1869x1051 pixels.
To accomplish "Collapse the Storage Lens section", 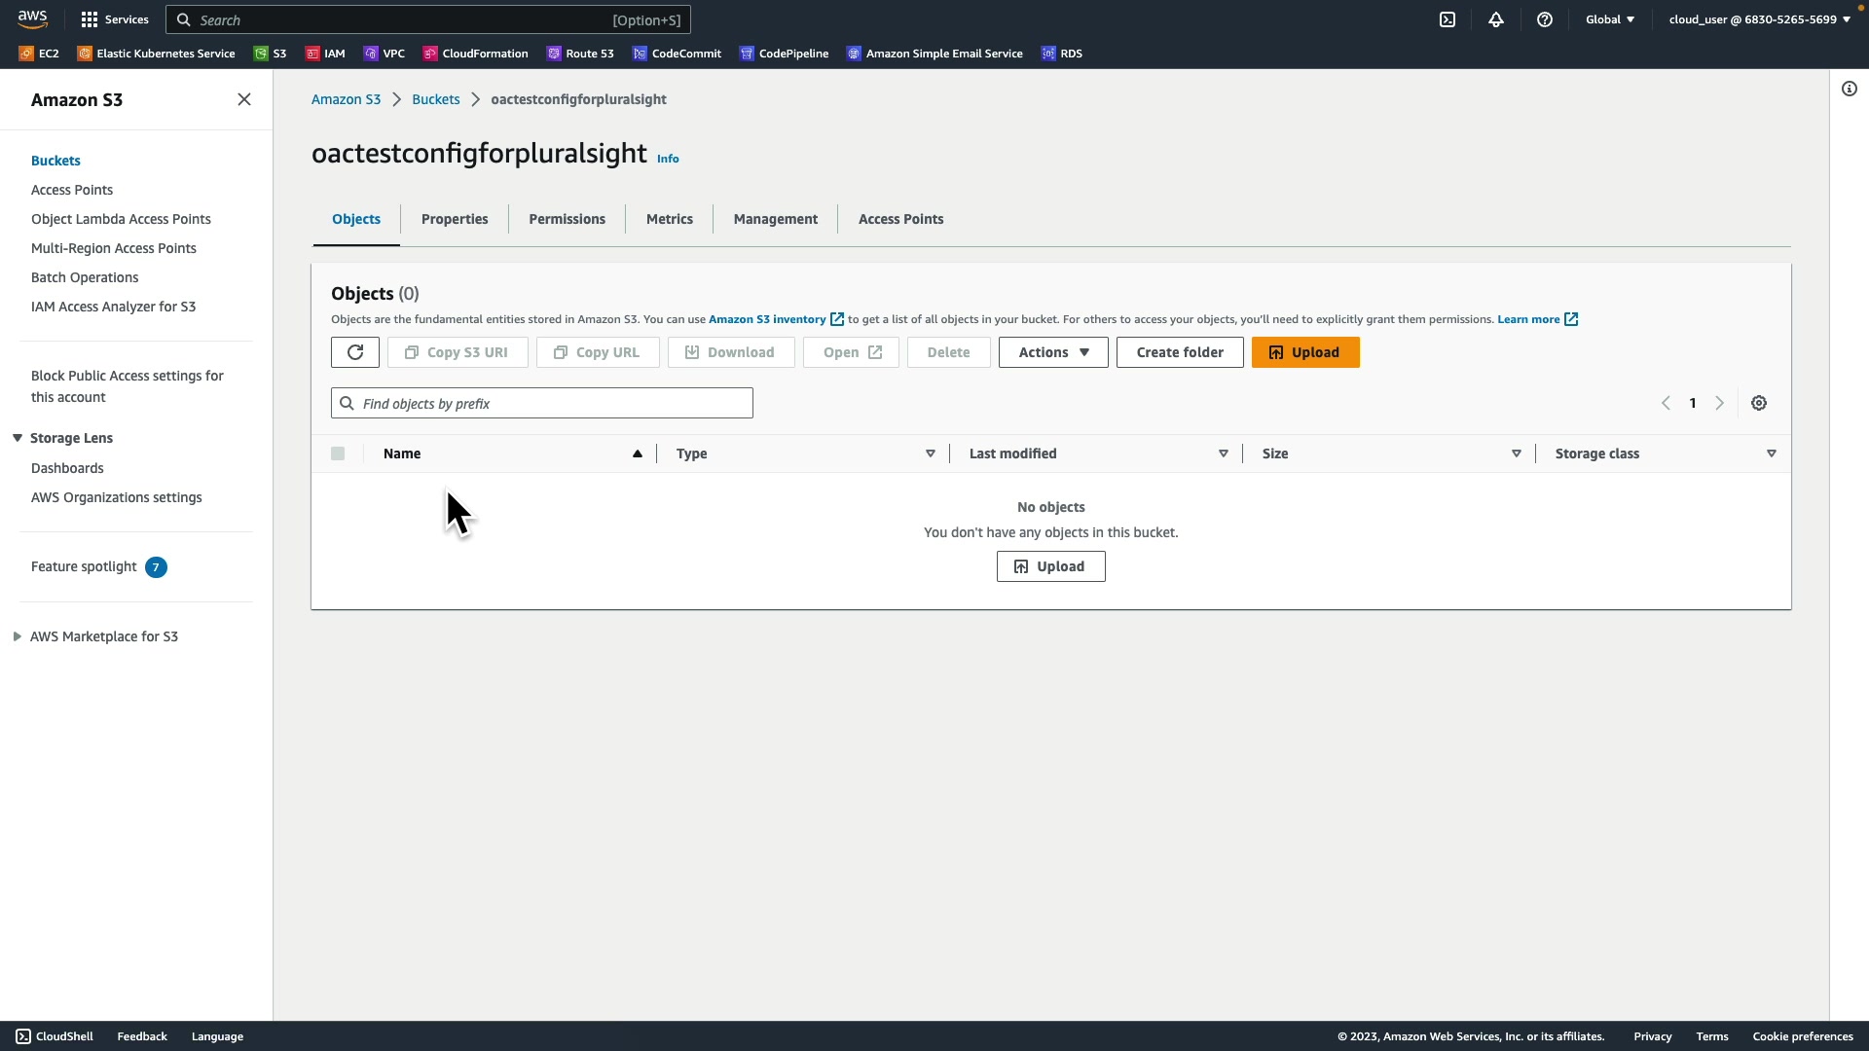I will [x=18, y=438].
